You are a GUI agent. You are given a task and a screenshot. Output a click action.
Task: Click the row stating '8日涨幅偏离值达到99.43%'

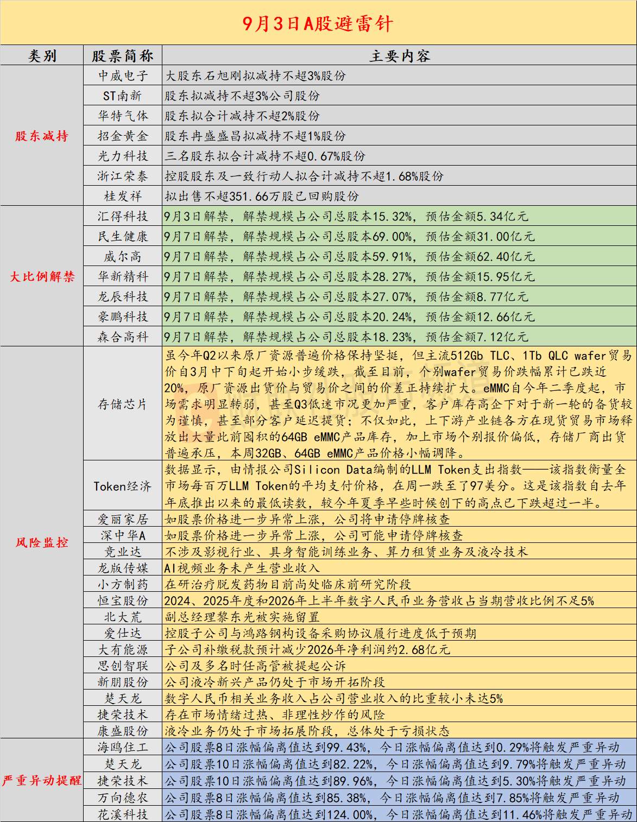(399, 748)
